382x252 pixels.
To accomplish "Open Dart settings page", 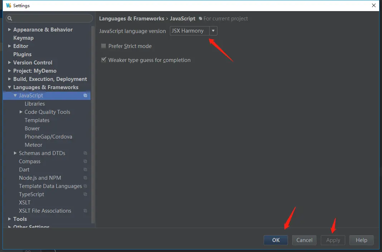I will coord(24,170).
